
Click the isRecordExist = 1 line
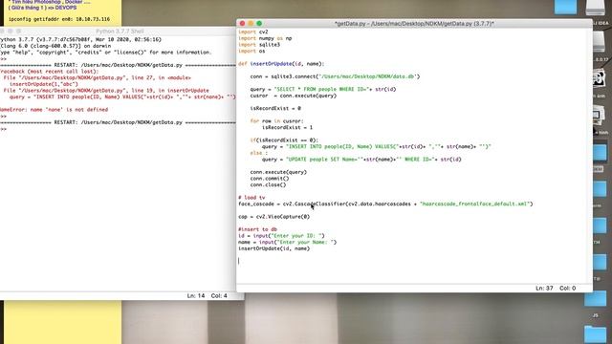coord(287,127)
